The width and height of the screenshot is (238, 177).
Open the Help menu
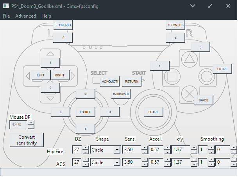(46, 16)
